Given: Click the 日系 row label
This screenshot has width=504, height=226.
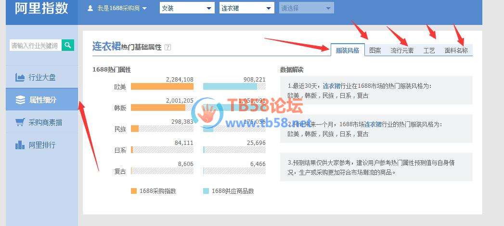Looking at the screenshot, I should click(120, 150).
